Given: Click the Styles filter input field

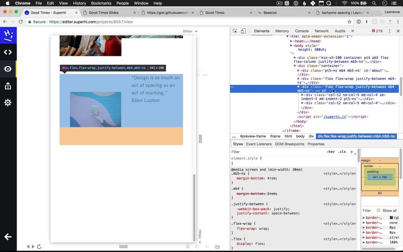Looking at the screenshot, I should click(x=275, y=152).
